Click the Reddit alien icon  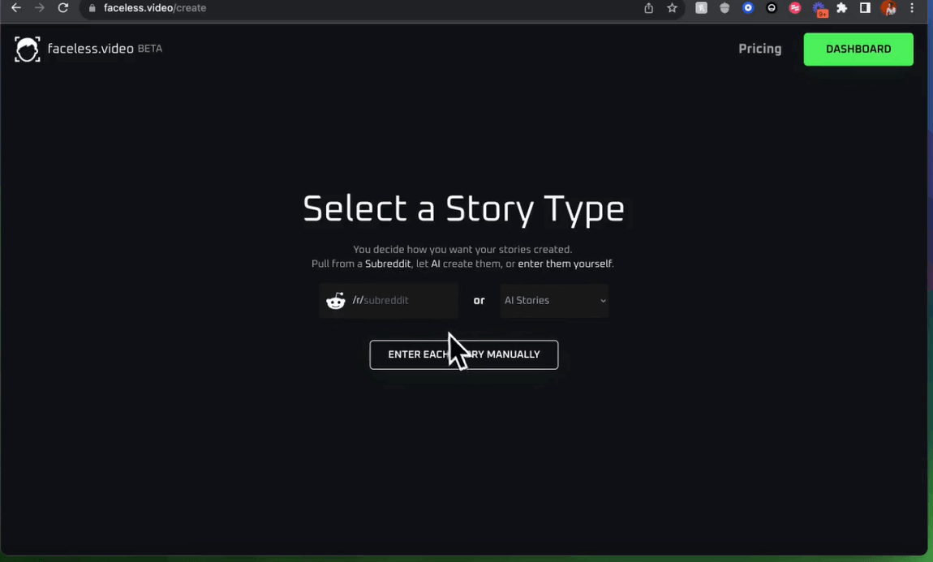(335, 301)
